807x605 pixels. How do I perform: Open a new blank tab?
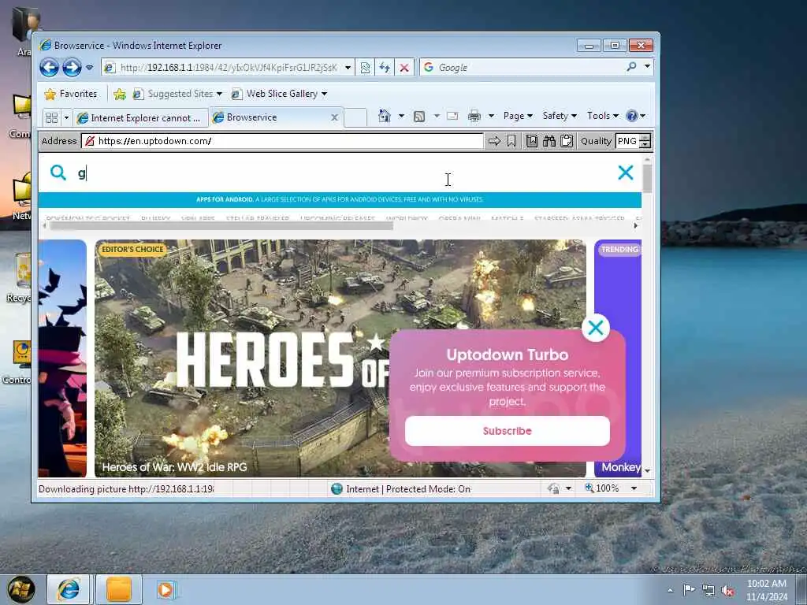coord(355,117)
